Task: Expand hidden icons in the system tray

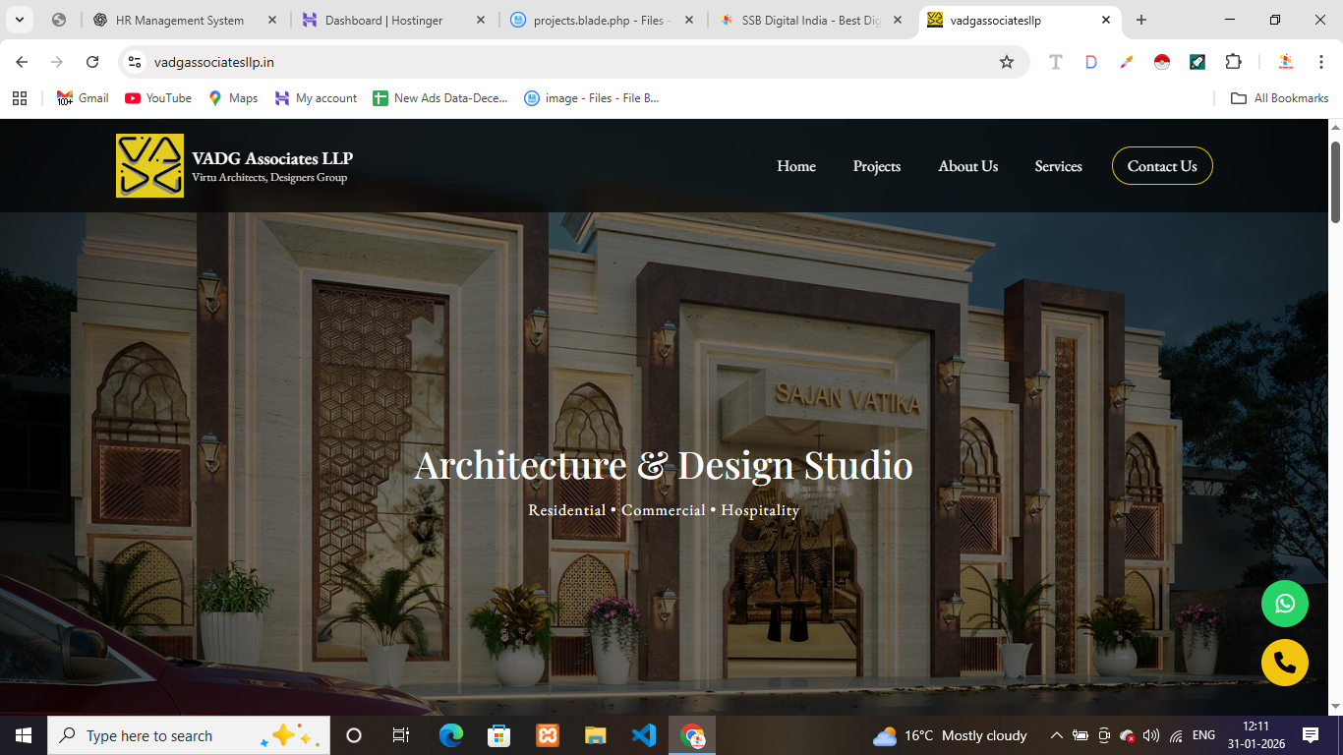Action: point(1056,734)
